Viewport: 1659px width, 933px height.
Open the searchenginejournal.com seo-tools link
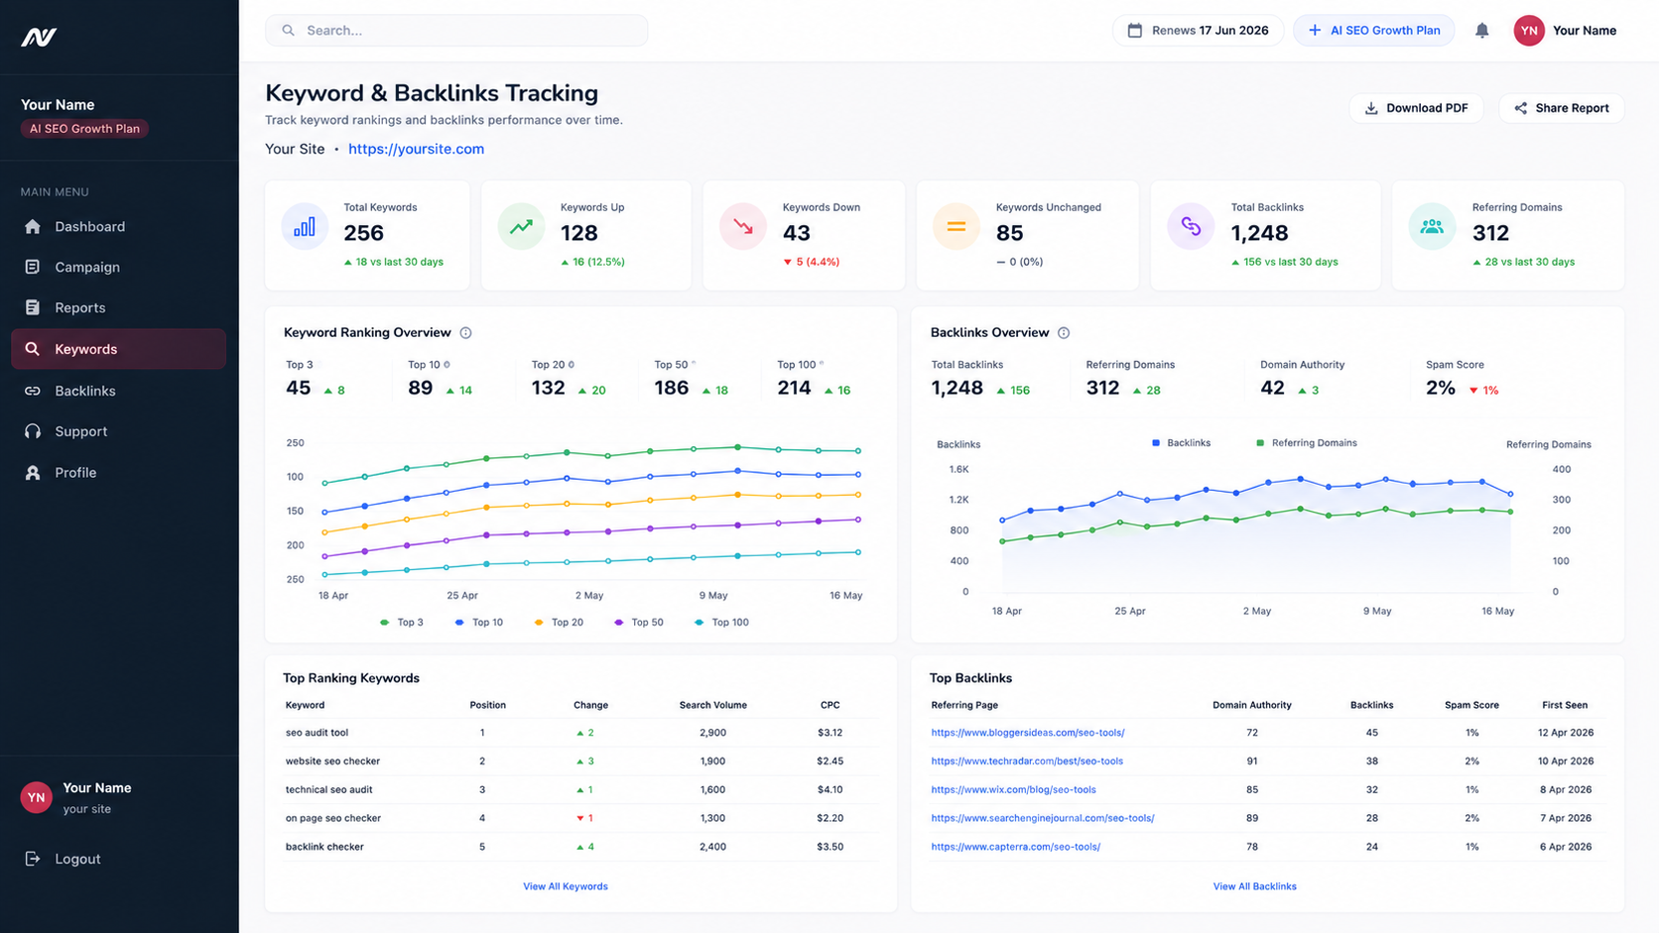click(x=1043, y=818)
